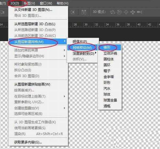Open the 窗口(W) menu
The width and height of the screenshot is (160, 149).
coord(46,3)
